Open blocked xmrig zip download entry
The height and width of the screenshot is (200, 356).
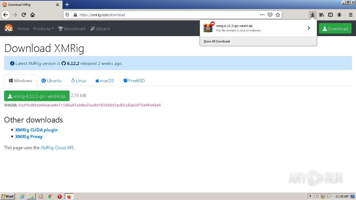(x=253, y=28)
